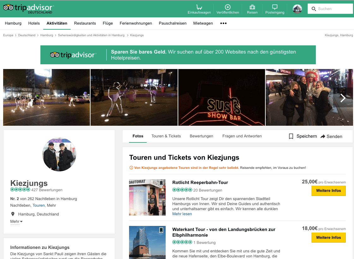Open the Rotlicht Reeperbahn-Tour title link
Image resolution: width=354 pixels, height=259 pixels.
(x=200, y=182)
